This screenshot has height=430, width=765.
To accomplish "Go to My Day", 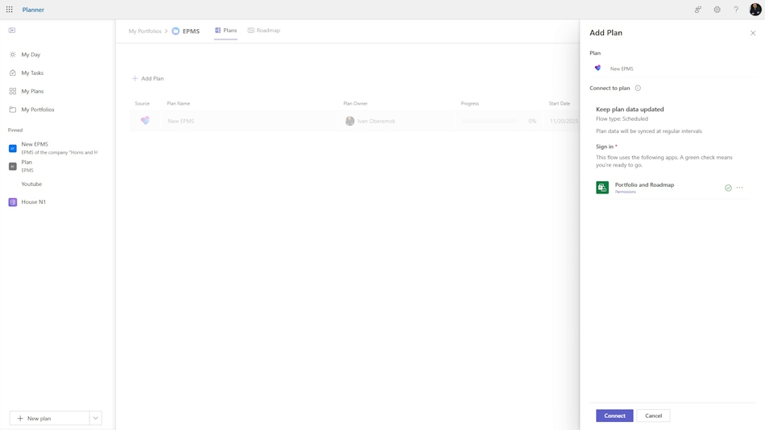I will pos(31,55).
